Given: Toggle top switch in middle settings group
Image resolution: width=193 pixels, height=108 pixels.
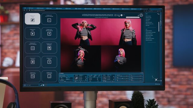Looking at the screenshot, I should pos(98,78).
